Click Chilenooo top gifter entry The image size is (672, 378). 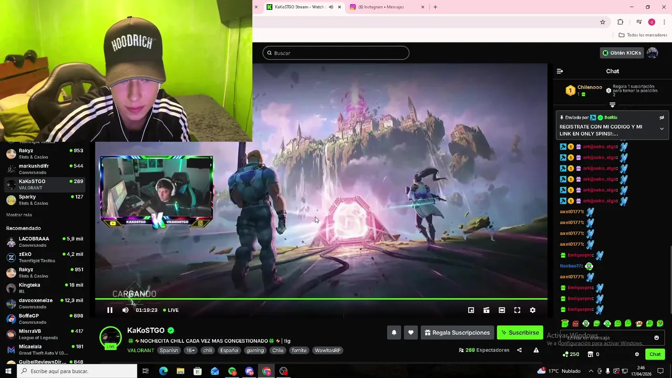[584, 90]
